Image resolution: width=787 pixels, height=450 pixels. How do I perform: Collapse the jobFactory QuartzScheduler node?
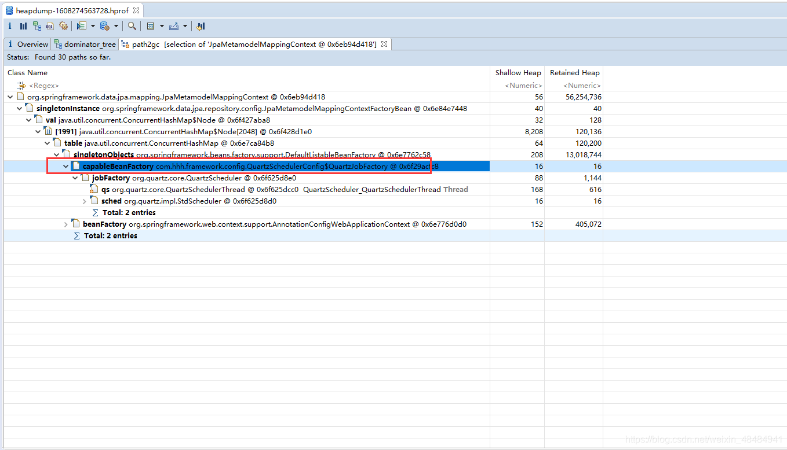pyautogui.click(x=75, y=178)
